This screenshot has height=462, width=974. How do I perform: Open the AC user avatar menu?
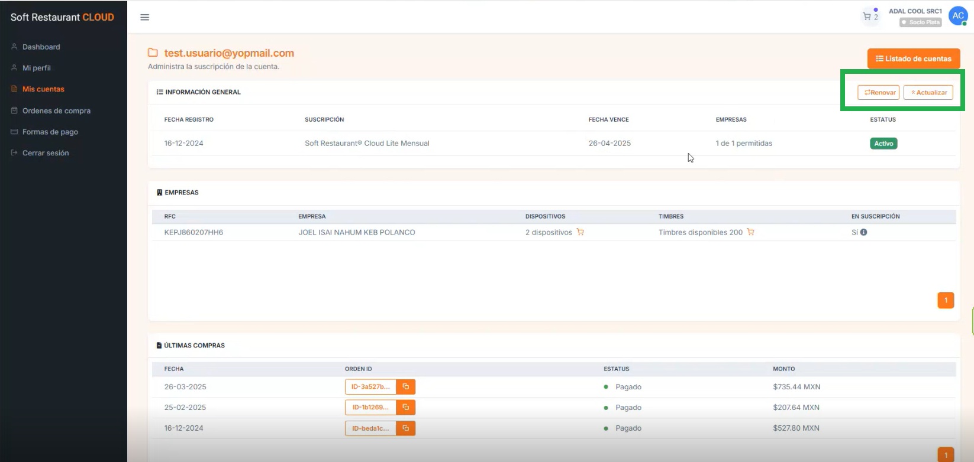[x=958, y=16]
